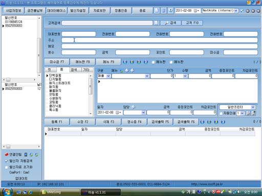This screenshot has height=196, width=262.
Task: Open the 사업자정보 menu
Action: 14,11
